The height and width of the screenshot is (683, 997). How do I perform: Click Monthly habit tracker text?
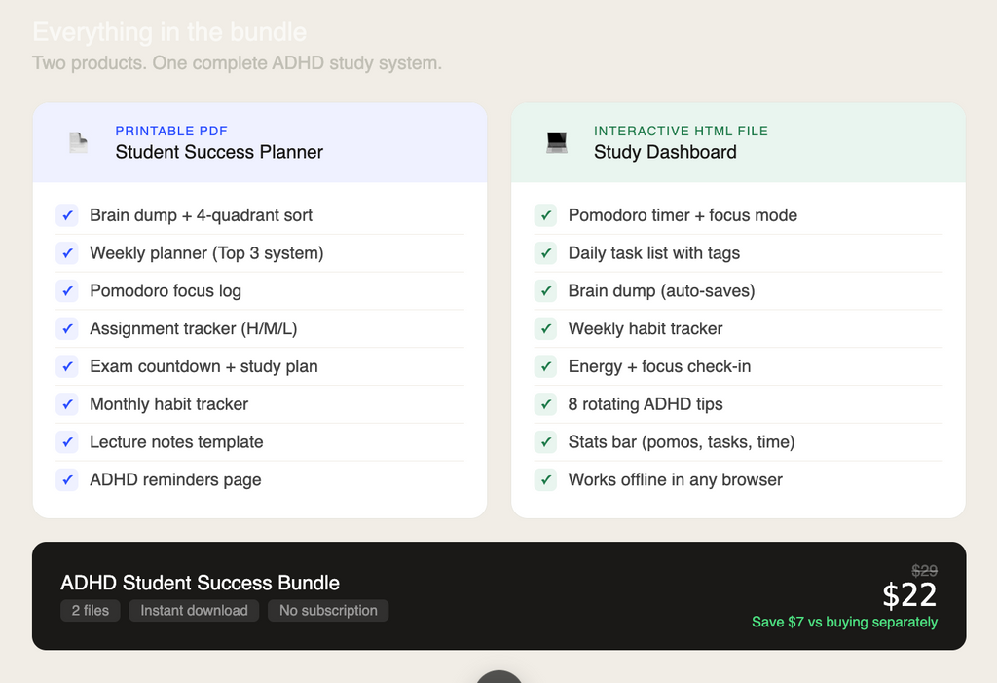coord(168,404)
